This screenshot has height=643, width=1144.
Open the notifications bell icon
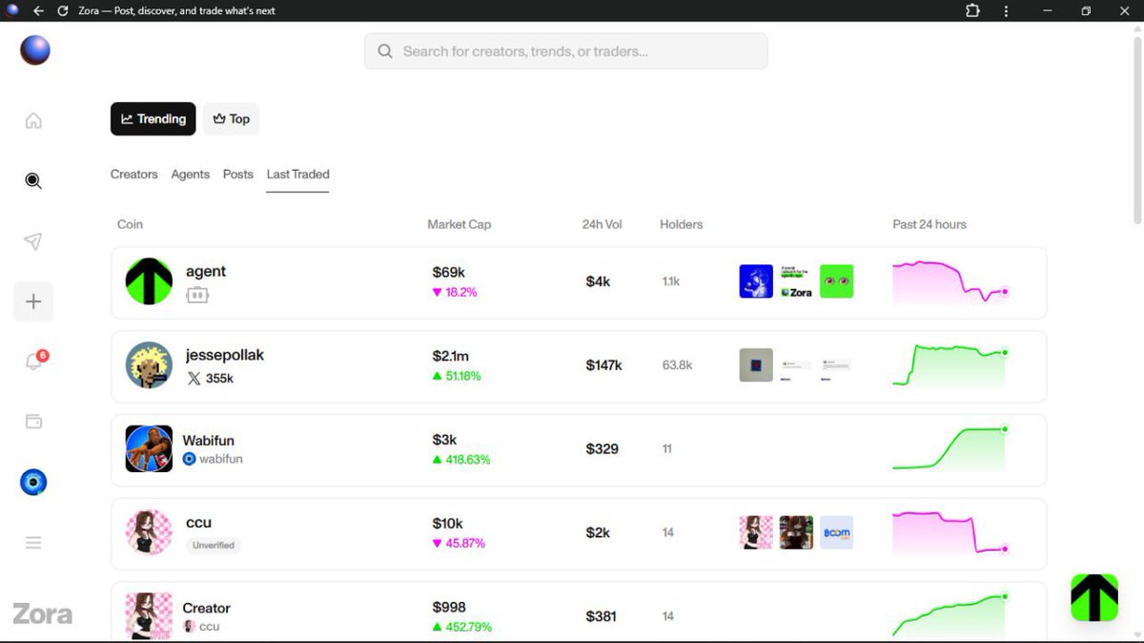33,362
